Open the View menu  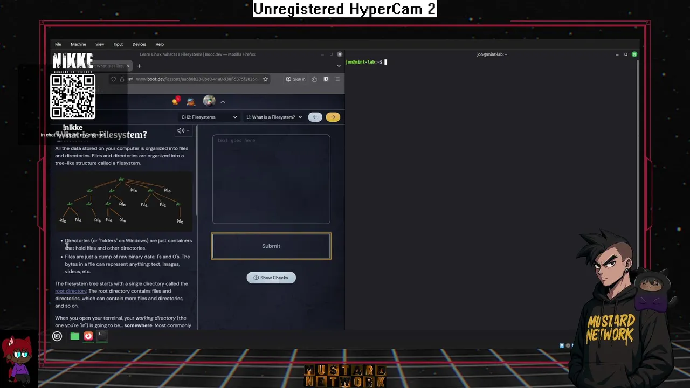100,44
